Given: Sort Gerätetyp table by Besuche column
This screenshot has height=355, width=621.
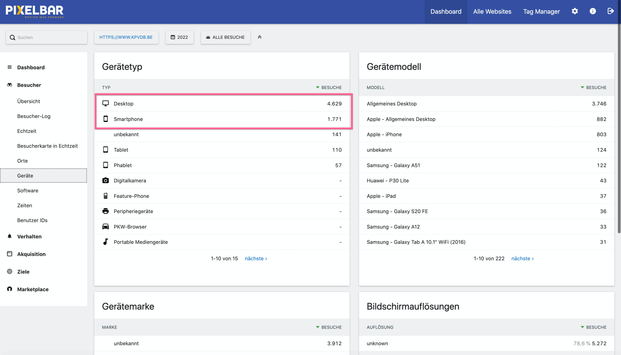Looking at the screenshot, I should click(x=329, y=88).
